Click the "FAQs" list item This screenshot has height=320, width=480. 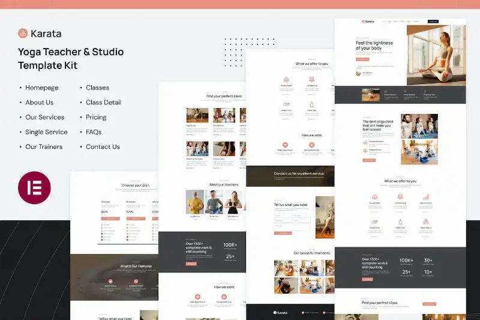pos(94,132)
